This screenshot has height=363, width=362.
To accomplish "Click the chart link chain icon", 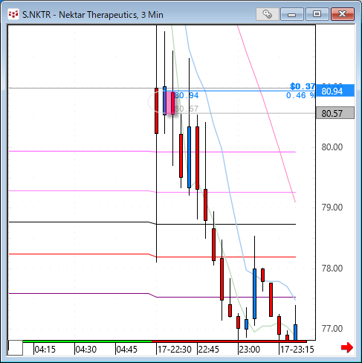I will point(267,14).
